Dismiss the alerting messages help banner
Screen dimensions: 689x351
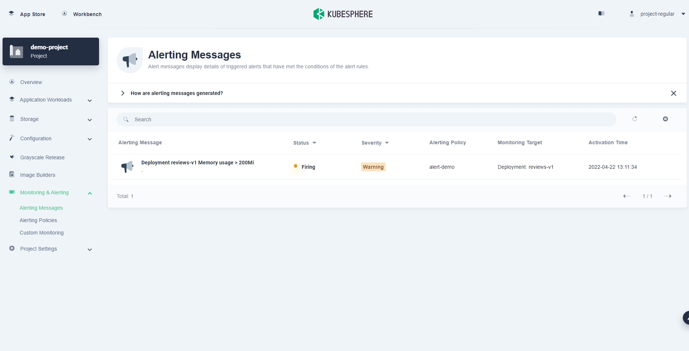tap(673, 93)
